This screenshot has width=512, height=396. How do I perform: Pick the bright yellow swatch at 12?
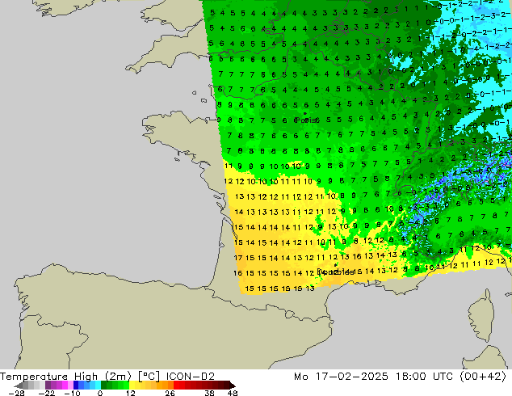[132, 385]
